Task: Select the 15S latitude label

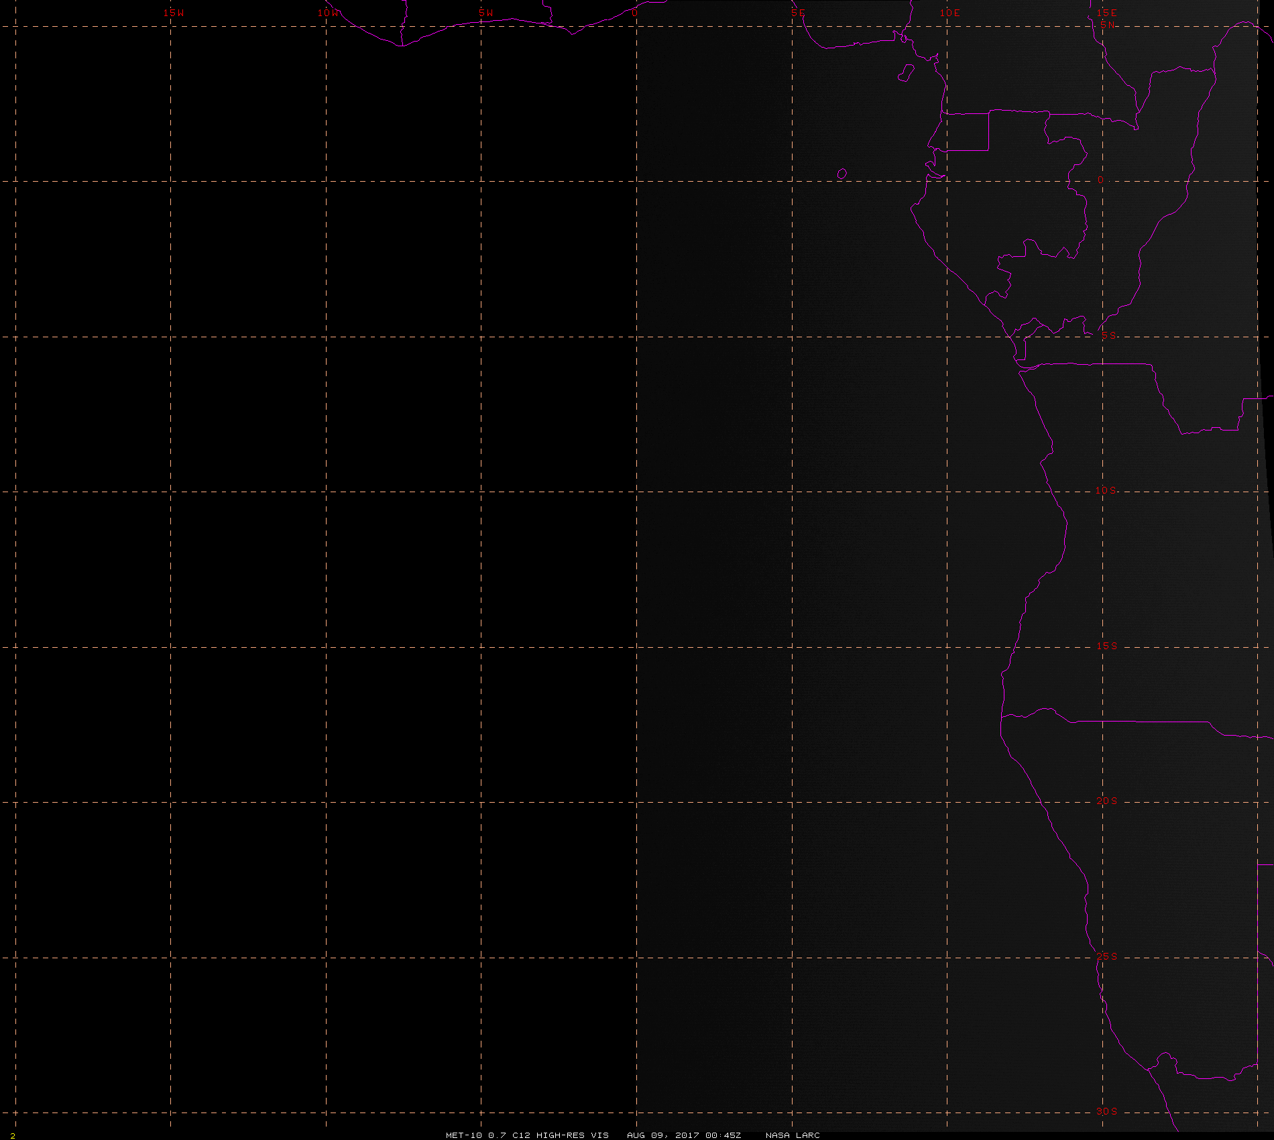Action: (1107, 646)
